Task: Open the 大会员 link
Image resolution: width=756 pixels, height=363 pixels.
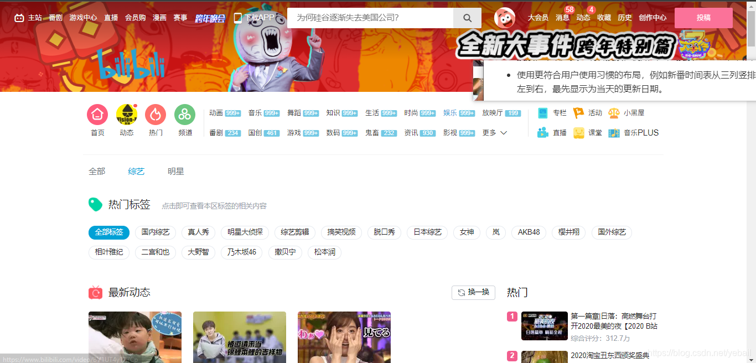Action: point(538,18)
